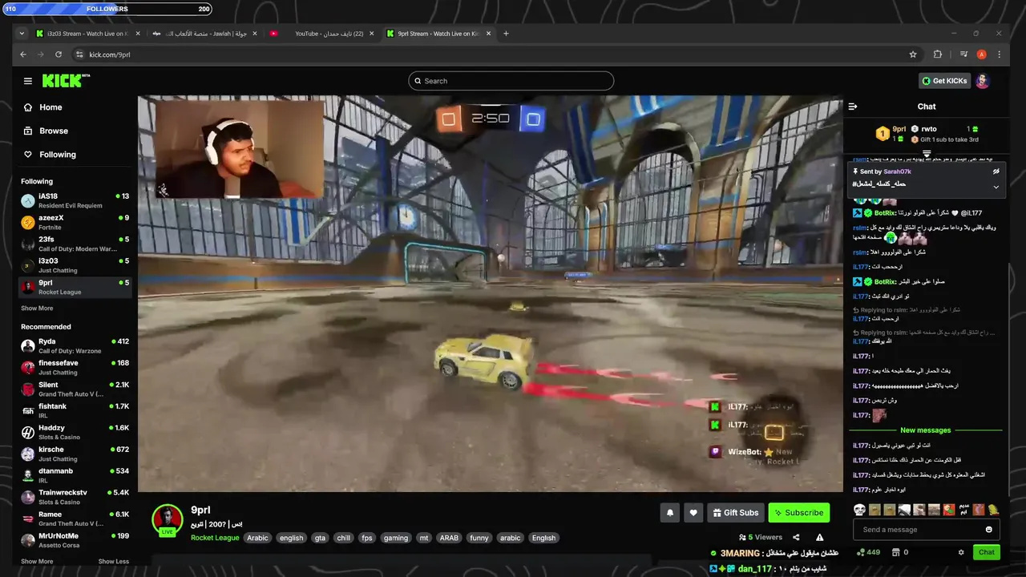
Task: Hide the pinned message by Sarah07k
Action: coord(996,171)
